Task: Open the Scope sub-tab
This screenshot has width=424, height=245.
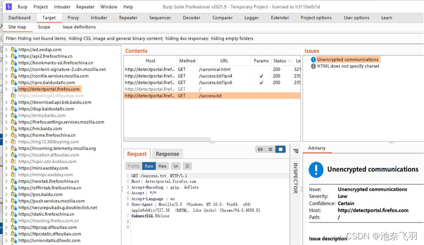Action: pyautogui.click(x=44, y=27)
